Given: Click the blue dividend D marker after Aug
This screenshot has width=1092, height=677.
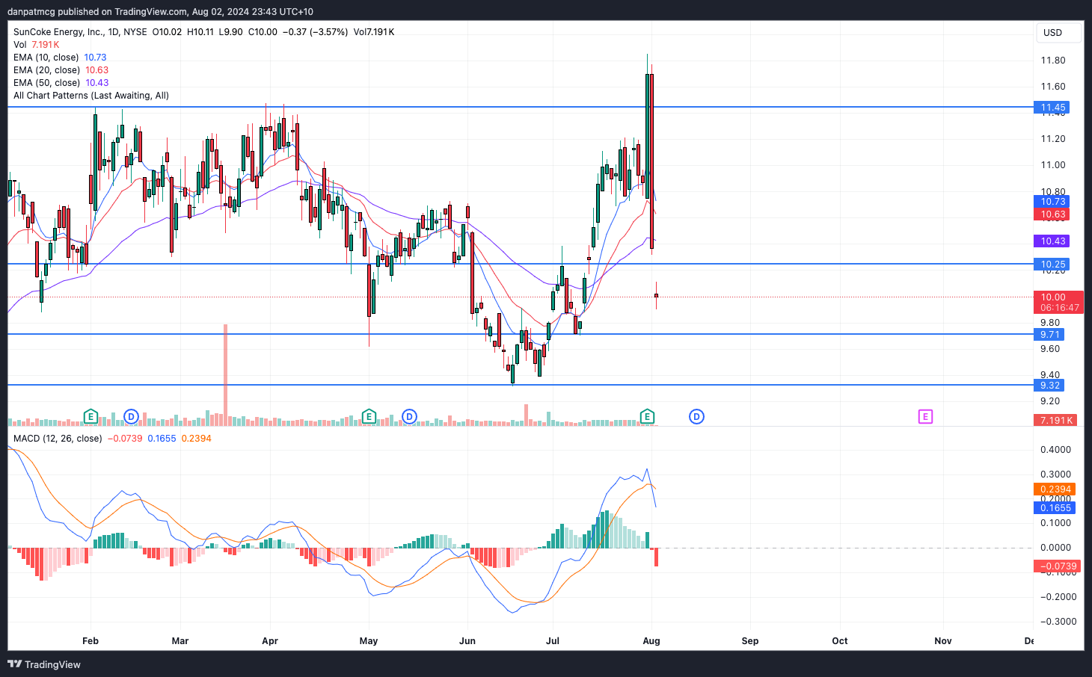Looking at the screenshot, I should 696,416.
